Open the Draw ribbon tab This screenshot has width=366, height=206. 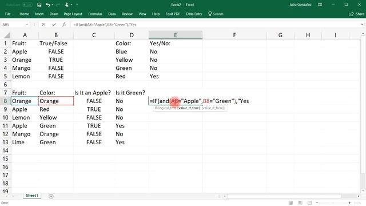point(53,14)
